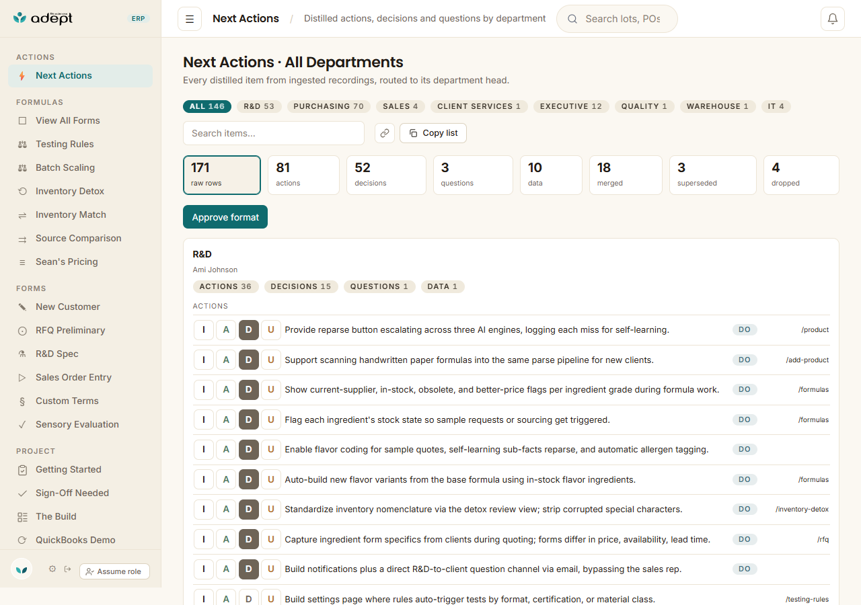Image resolution: width=861 pixels, height=605 pixels.
Task: Open Inventory Detox in sidebar
Action: pos(81,191)
